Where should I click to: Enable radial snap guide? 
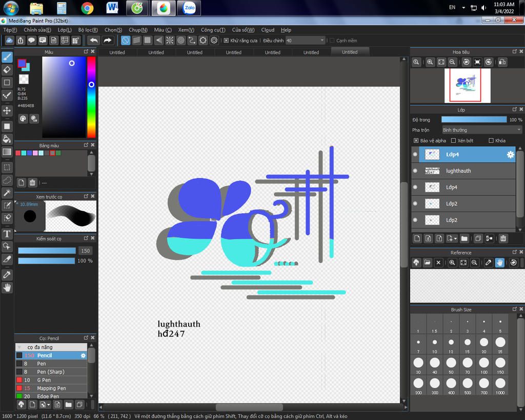click(170, 41)
